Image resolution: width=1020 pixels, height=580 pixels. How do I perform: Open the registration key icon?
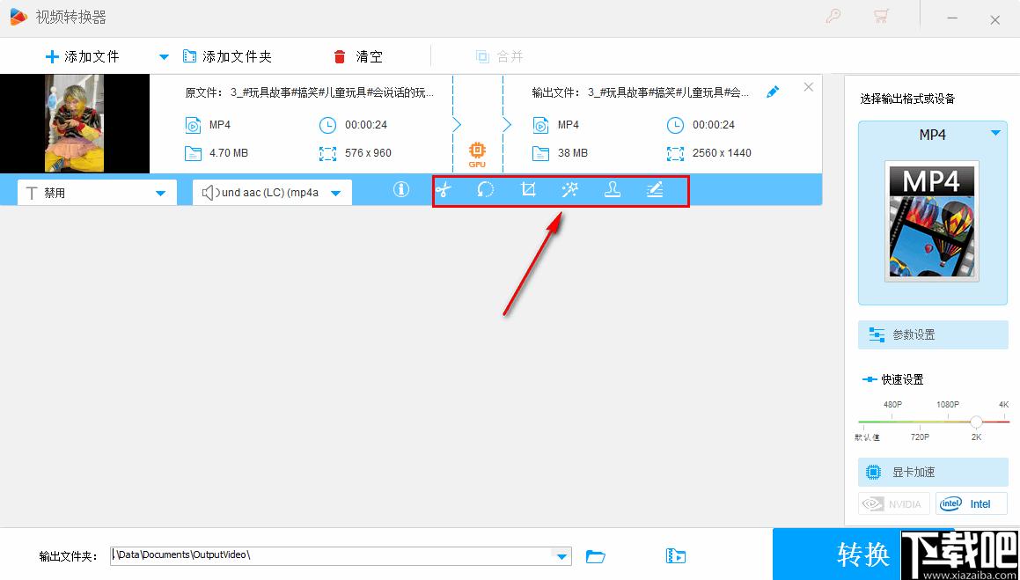point(833,18)
